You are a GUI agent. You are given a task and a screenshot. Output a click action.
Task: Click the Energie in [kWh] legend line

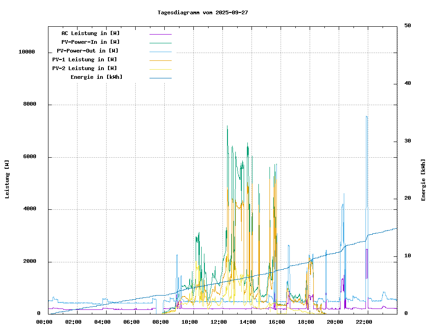(160, 78)
